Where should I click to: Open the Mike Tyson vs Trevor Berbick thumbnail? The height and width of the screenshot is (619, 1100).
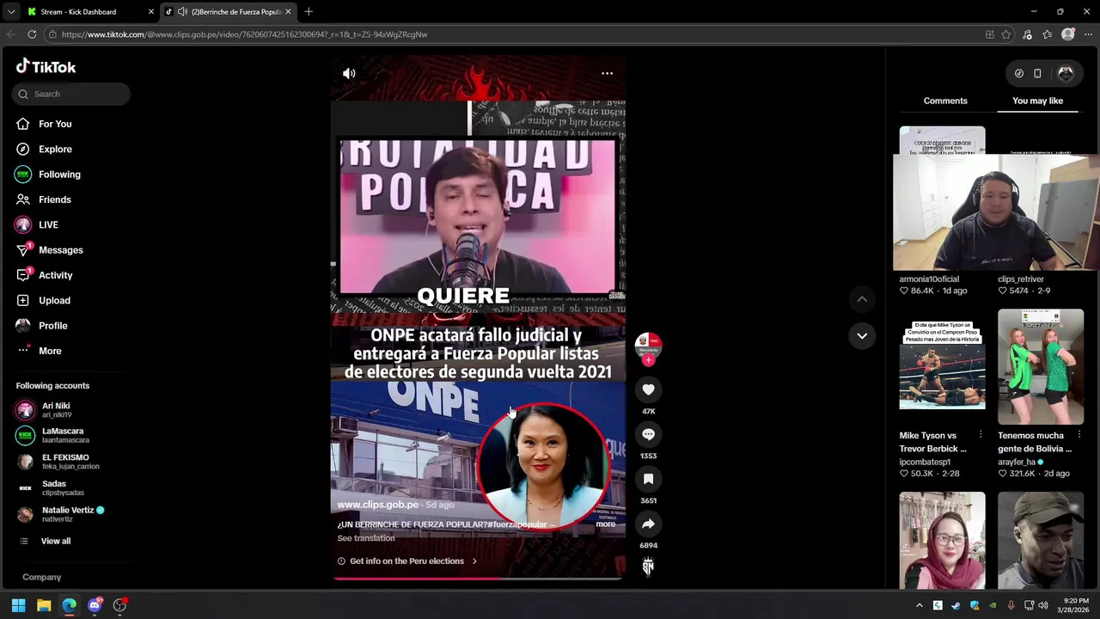pos(942,366)
